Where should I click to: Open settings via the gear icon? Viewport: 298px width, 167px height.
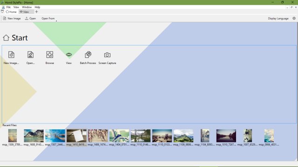click(294, 19)
